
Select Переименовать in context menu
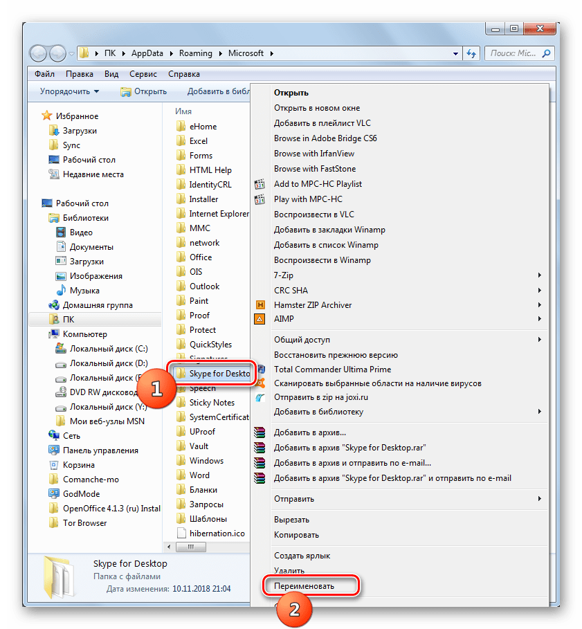tap(304, 586)
